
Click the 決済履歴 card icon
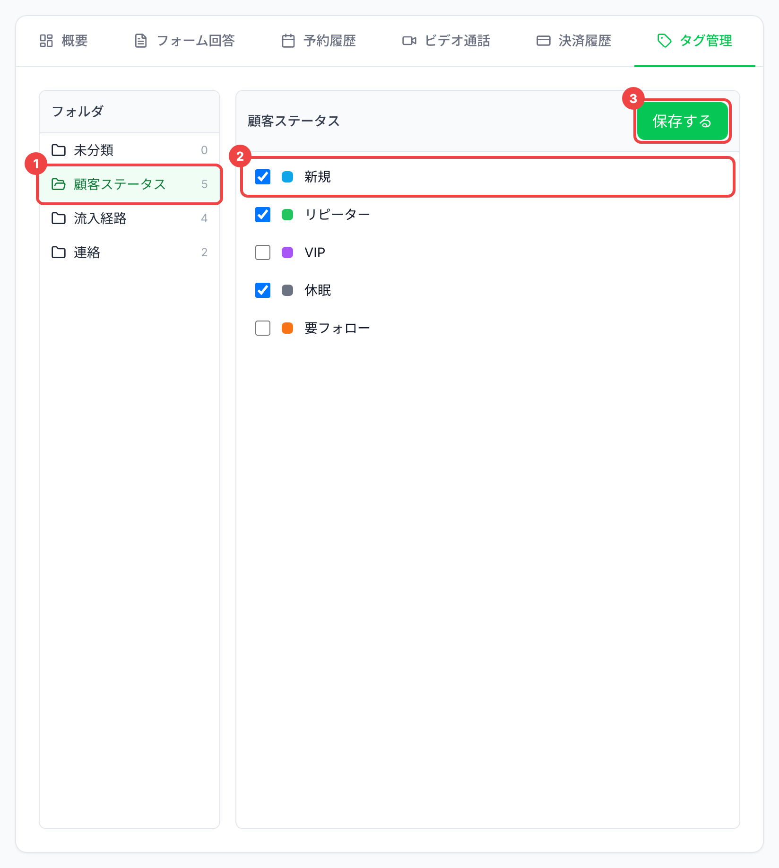pyautogui.click(x=543, y=41)
